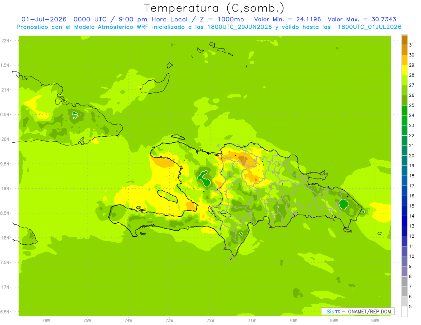Select the lime legend swatch between 27 and 28
Screen dimensions: 421x325
[x=405, y=80]
